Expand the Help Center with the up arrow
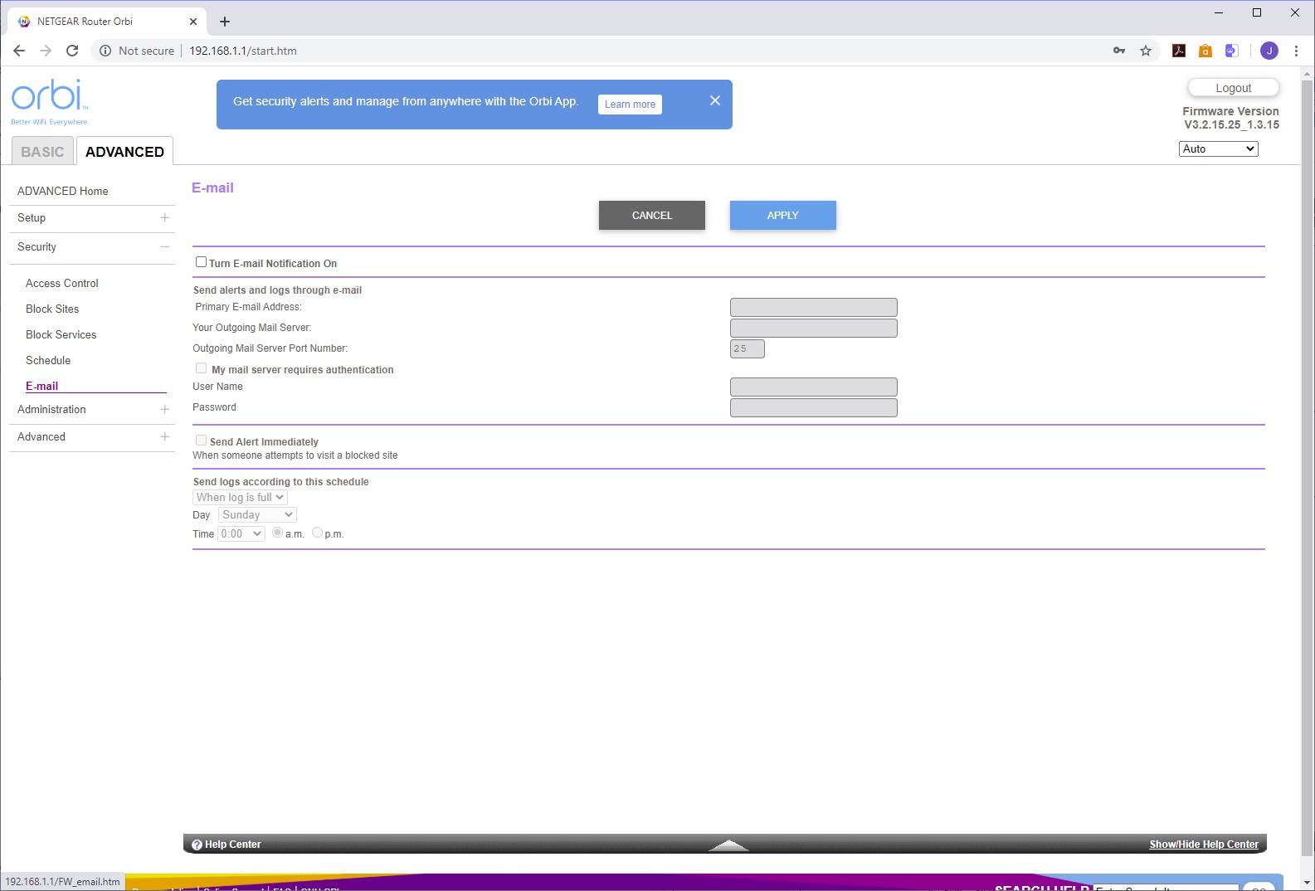This screenshot has height=891, width=1315. (728, 845)
